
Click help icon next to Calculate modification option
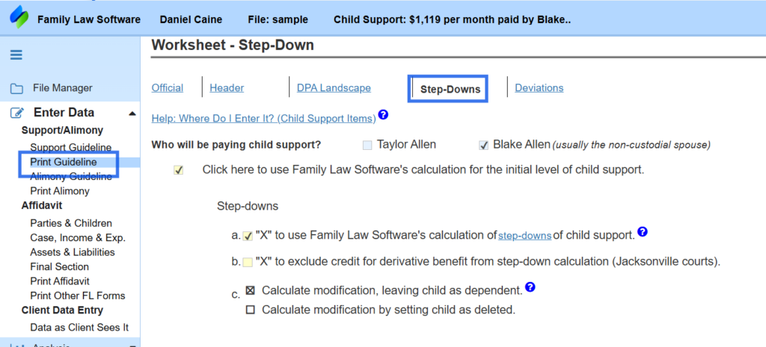point(530,287)
